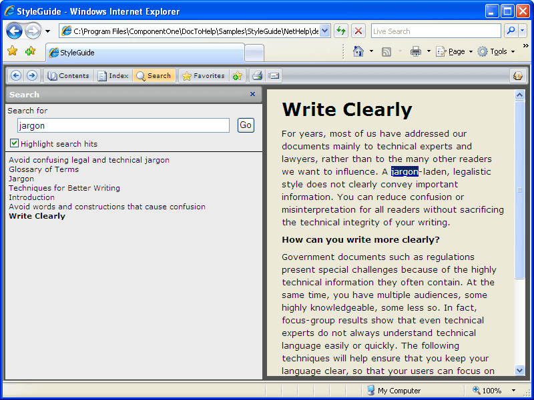
Task: Open 'Techniques for Better Writing' result
Action: (64, 188)
